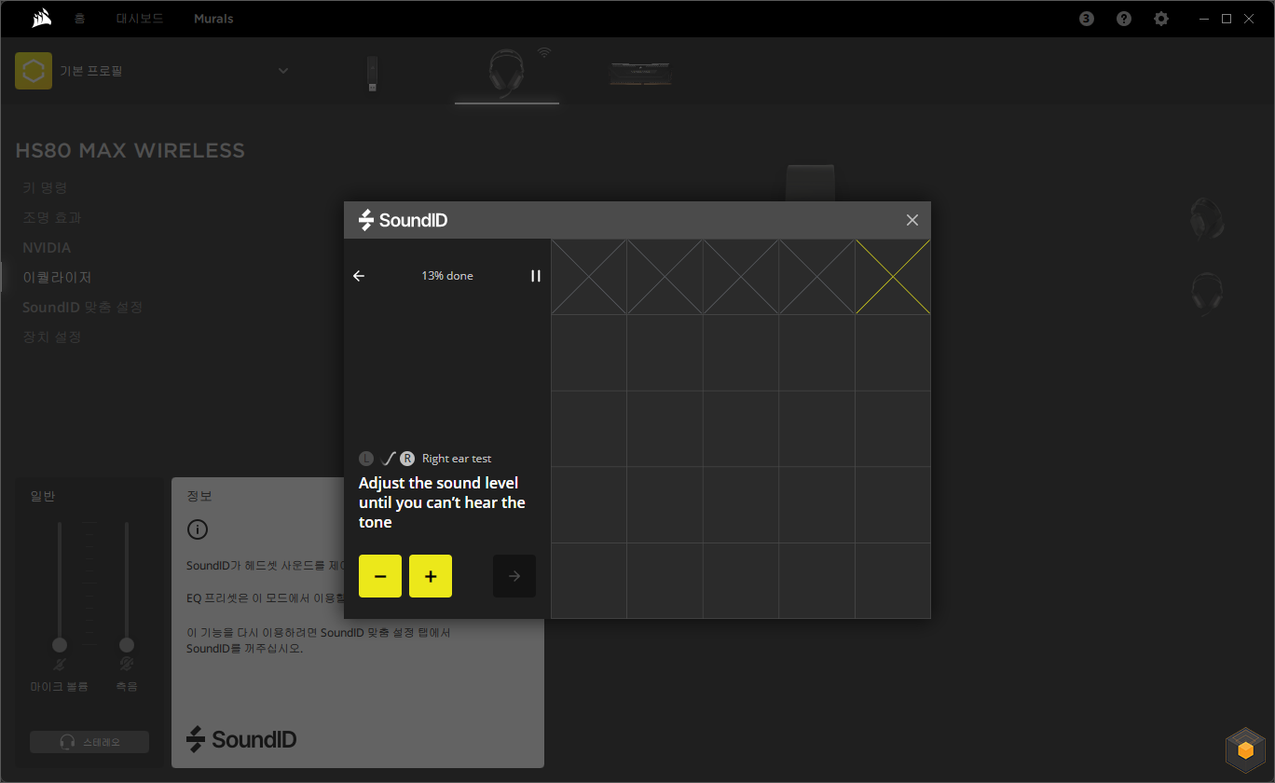Viewport: 1275px width, 783px height.
Task: Select the highlighted yellow grid cell
Action: pyautogui.click(x=893, y=277)
